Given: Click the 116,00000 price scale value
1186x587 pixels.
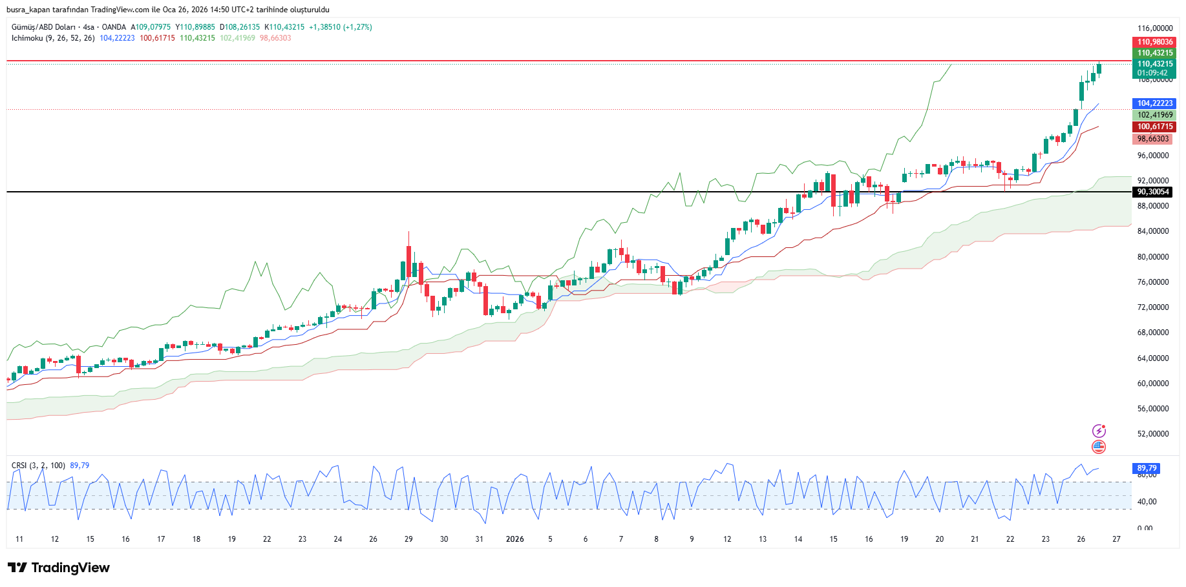Looking at the screenshot, I should point(1154,28).
